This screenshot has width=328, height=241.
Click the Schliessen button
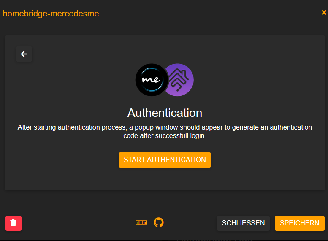tap(243, 223)
